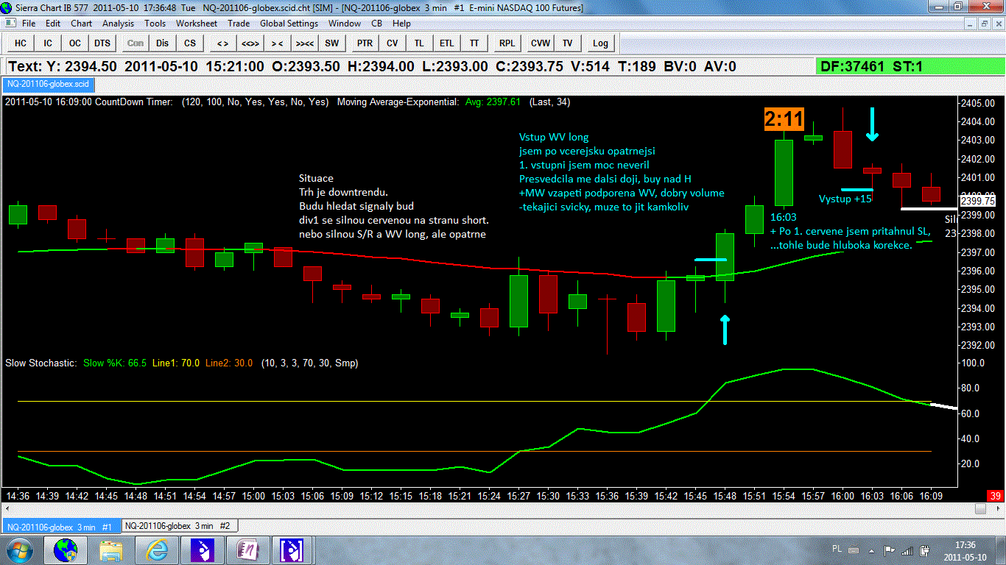Click the 'Vstup WV long' chart annotation
Image resolution: width=1006 pixels, height=565 pixels.
(x=554, y=137)
